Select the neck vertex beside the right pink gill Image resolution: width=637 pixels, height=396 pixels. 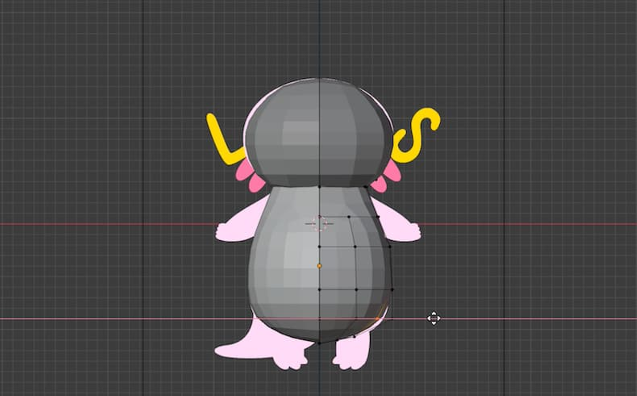point(365,187)
